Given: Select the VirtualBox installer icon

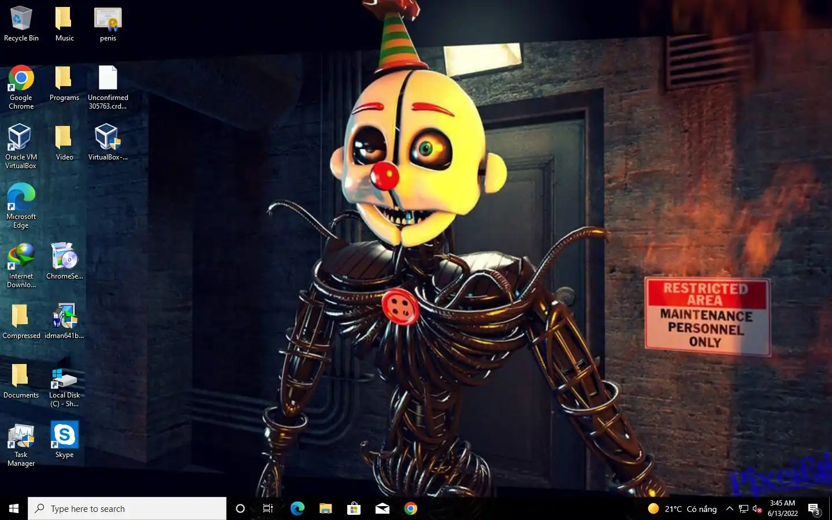Looking at the screenshot, I should tap(108, 143).
